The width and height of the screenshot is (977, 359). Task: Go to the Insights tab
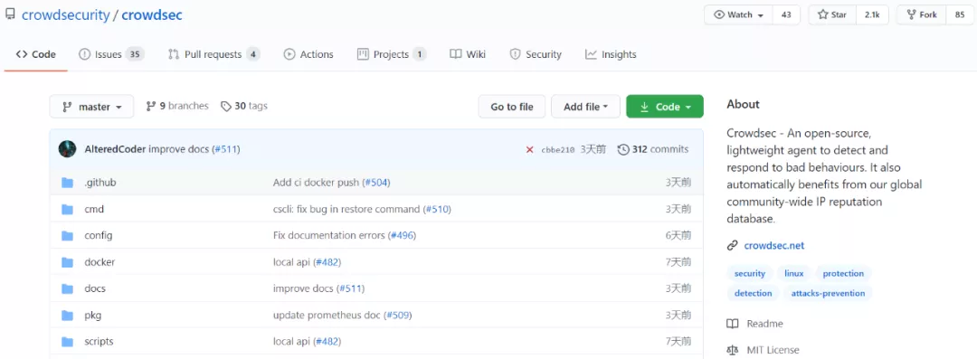(611, 54)
